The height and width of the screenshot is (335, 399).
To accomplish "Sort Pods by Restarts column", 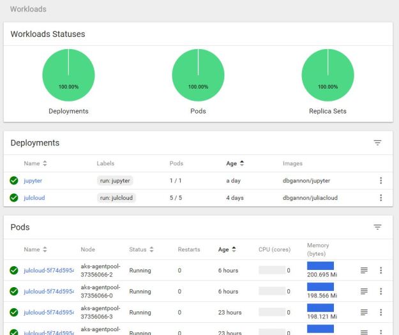I will [x=188, y=249].
